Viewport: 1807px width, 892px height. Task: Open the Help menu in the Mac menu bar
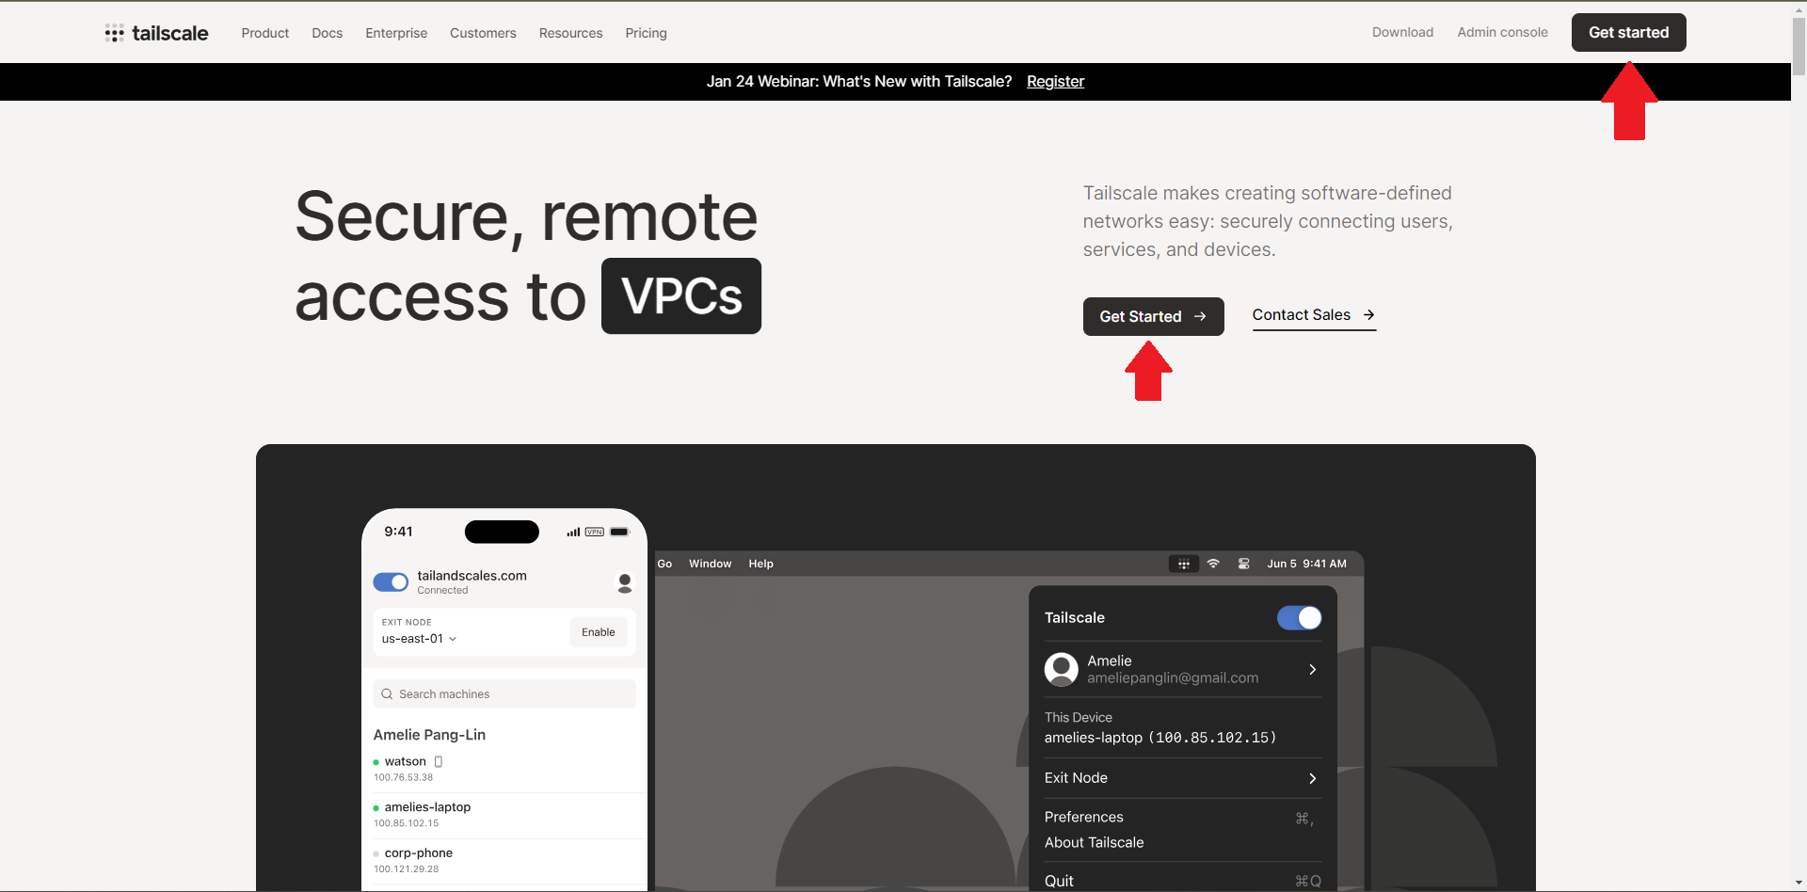point(760,564)
